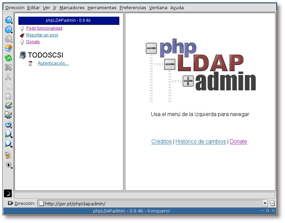Screen dimensions: 285x223
Task: Open the address bar history dropdown arrow
Action: pos(265,203)
